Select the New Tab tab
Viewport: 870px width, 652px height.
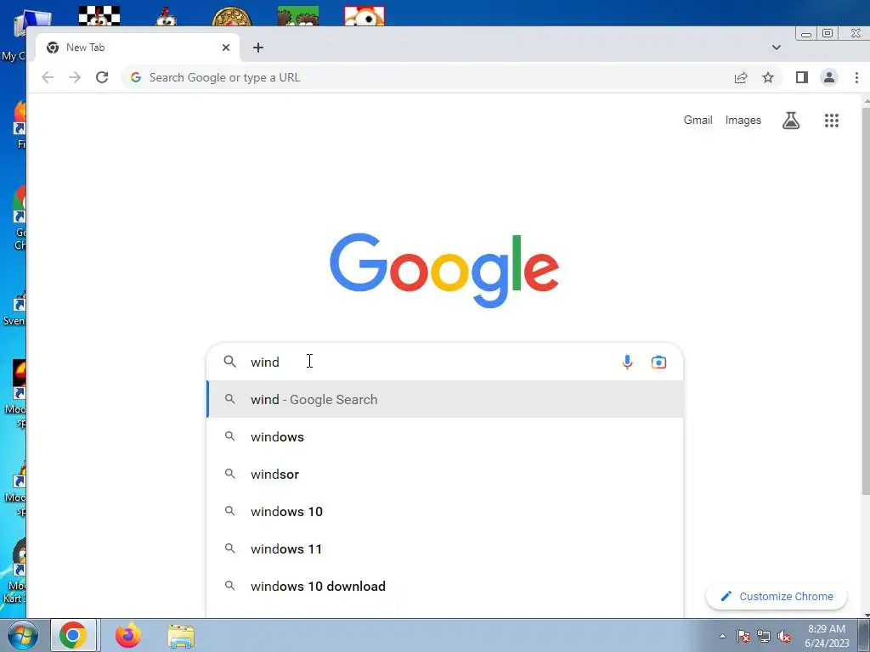pyautogui.click(x=138, y=48)
